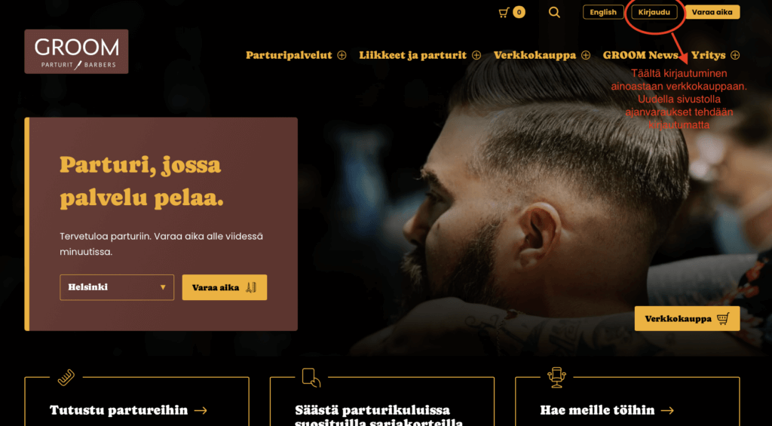Expand the Parturipalvelut plus icon
The image size is (772, 426).
[x=342, y=55]
